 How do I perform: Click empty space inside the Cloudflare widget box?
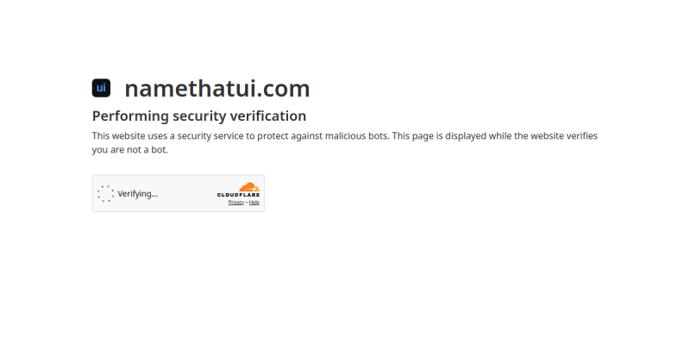(187, 193)
